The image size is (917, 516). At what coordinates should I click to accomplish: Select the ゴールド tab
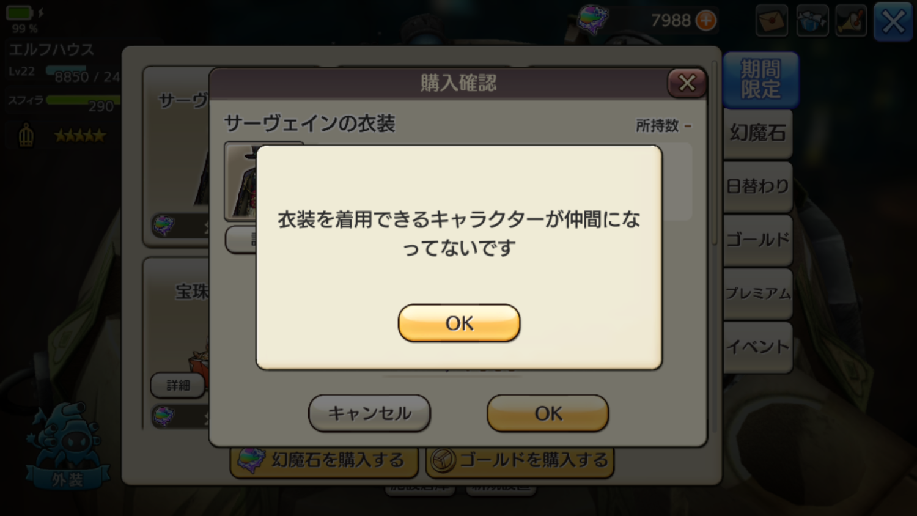(x=758, y=240)
